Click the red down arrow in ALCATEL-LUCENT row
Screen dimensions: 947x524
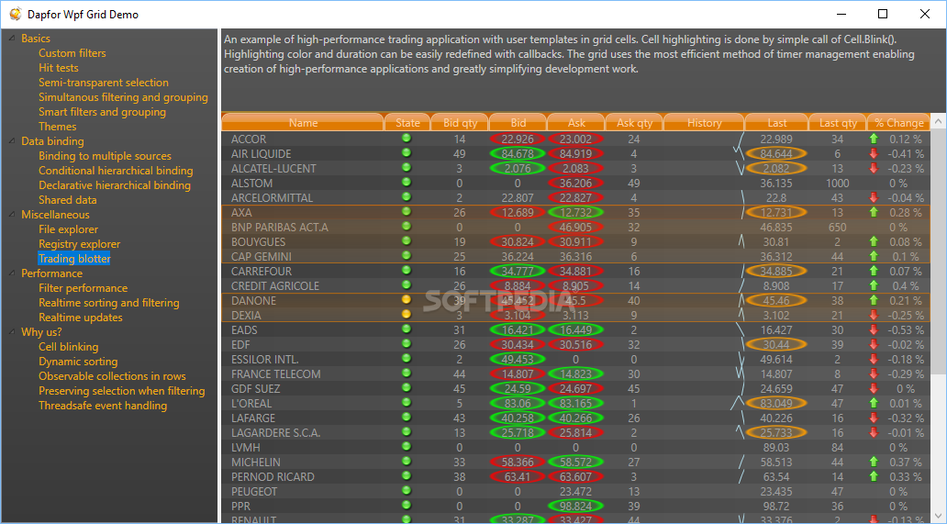click(x=874, y=169)
